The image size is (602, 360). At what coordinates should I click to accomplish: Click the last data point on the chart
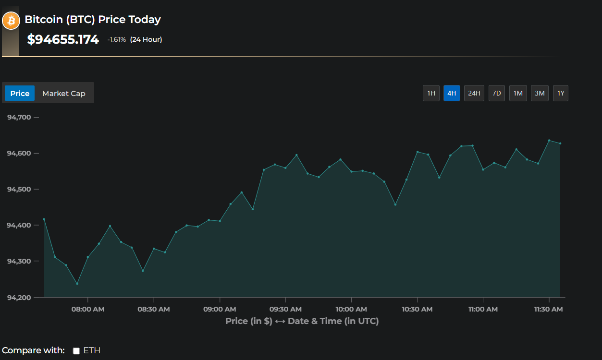pos(560,144)
